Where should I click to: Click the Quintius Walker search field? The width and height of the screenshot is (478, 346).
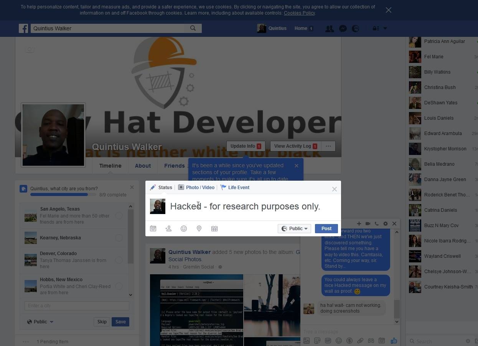coord(107,28)
